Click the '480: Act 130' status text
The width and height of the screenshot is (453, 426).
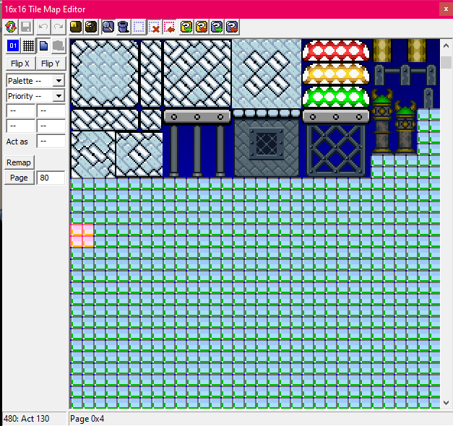point(26,419)
